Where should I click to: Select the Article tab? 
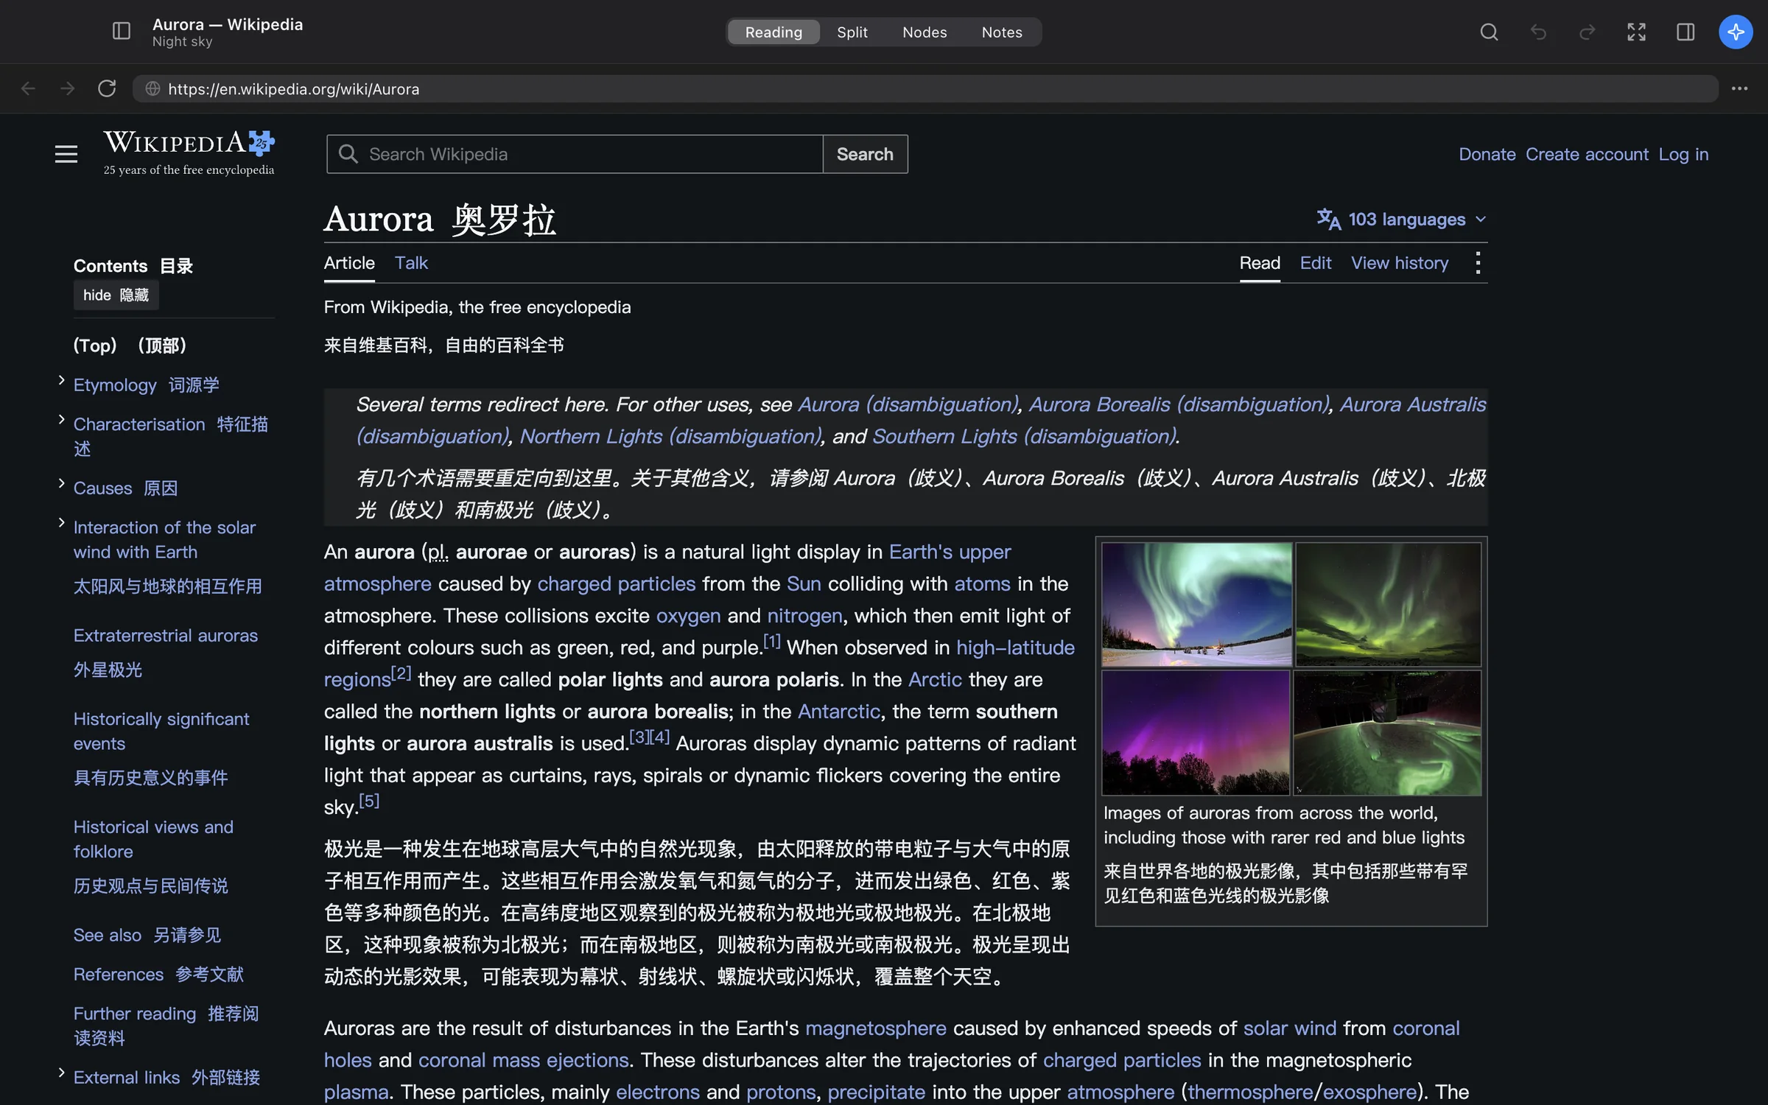pyautogui.click(x=349, y=263)
